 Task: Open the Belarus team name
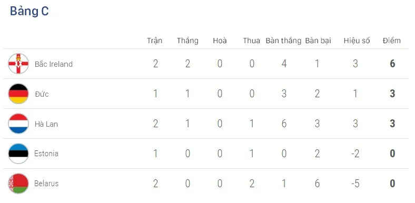(x=46, y=184)
